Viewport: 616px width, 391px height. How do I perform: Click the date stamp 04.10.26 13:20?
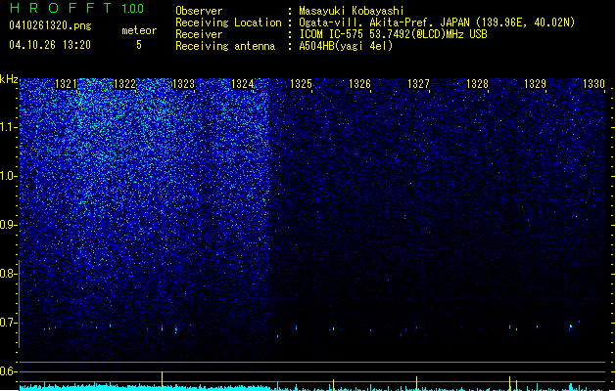(50, 45)
